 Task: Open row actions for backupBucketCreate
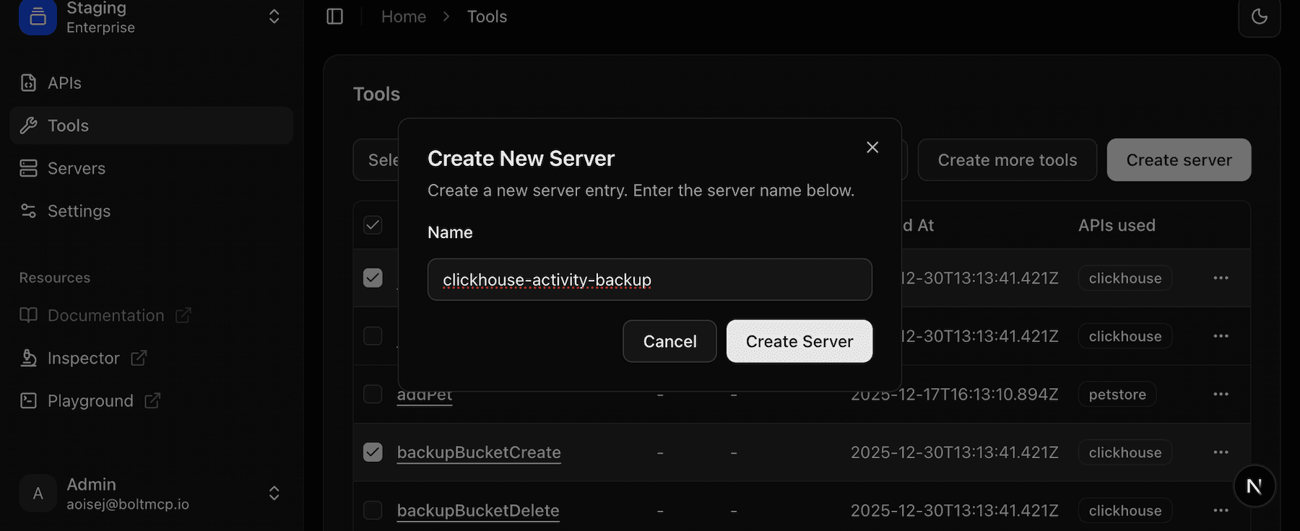pos(1221,452)
